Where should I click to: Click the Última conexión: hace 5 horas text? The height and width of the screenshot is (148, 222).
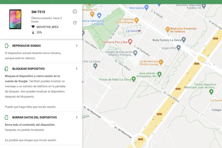click(x=47, y=20)
